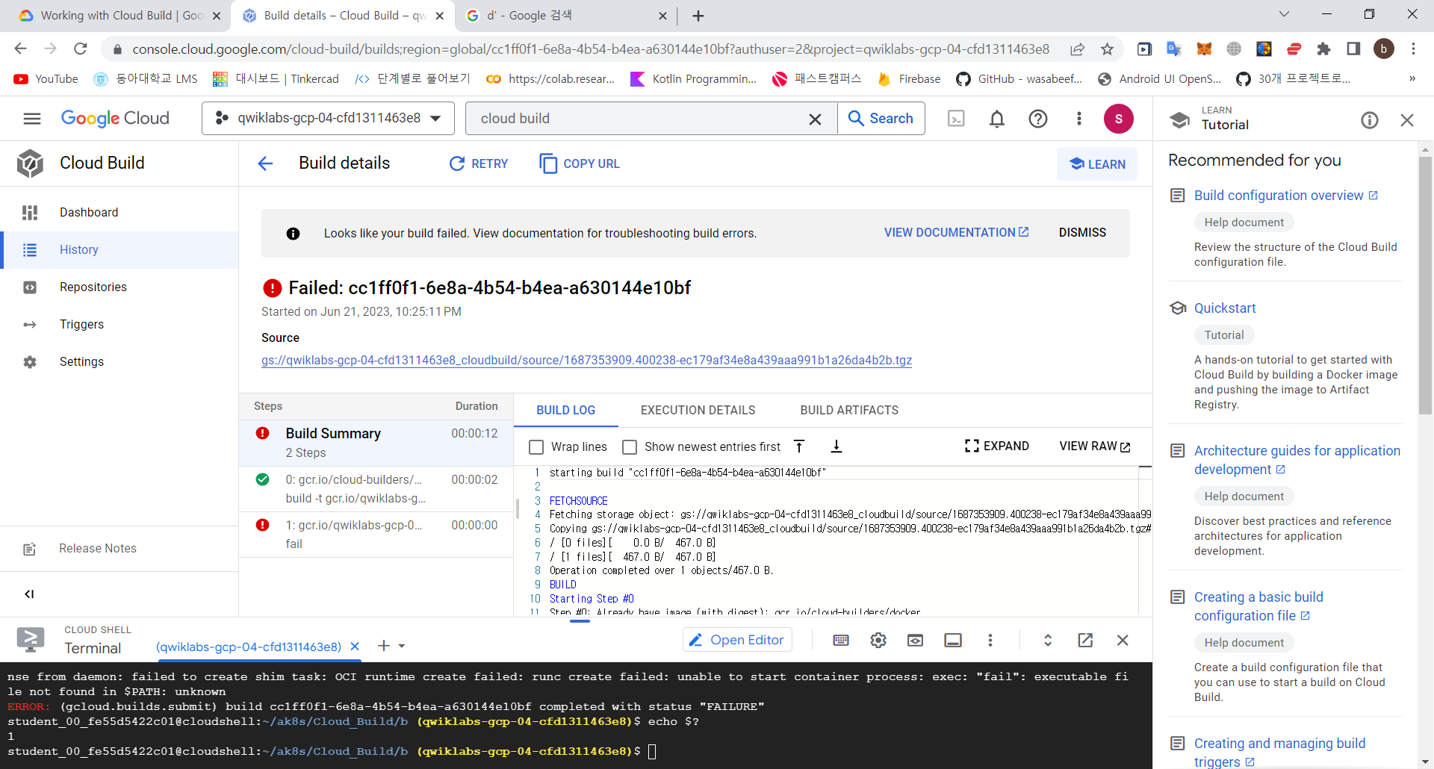The height and width of the screenshot is (769, 1434).
Task: Retry the failed build
Action: [x=478, y=164]
